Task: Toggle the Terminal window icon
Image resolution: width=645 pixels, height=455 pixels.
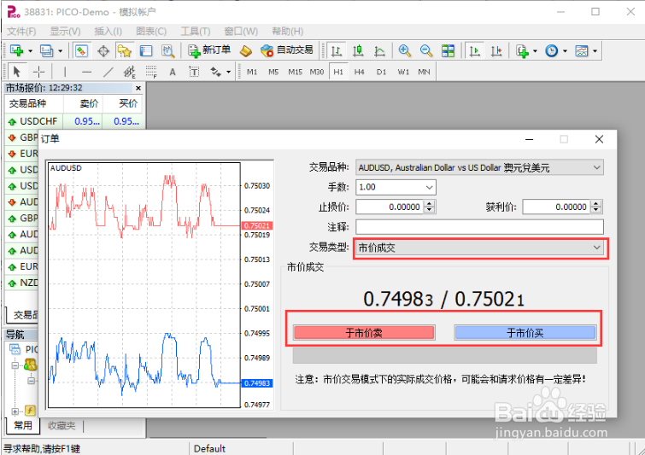Action: click(x=146, y=51)
